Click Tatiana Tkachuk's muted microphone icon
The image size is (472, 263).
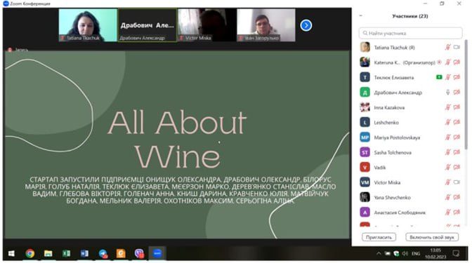click(x=448, y=47)
